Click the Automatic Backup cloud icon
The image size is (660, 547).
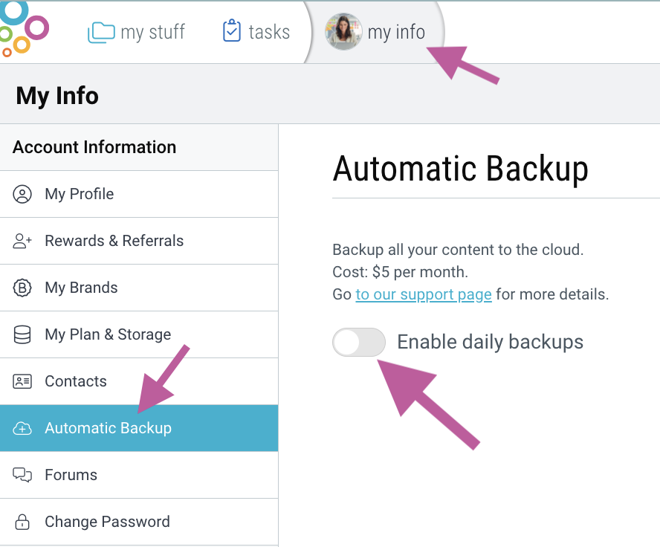point(22,429)
